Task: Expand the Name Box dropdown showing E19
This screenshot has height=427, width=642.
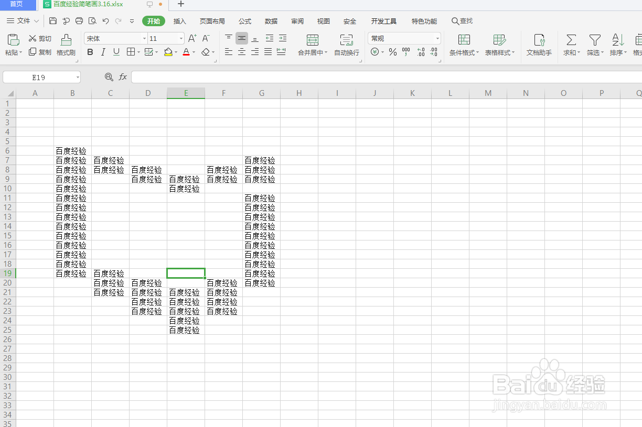Action: click(x=78, y=78)
